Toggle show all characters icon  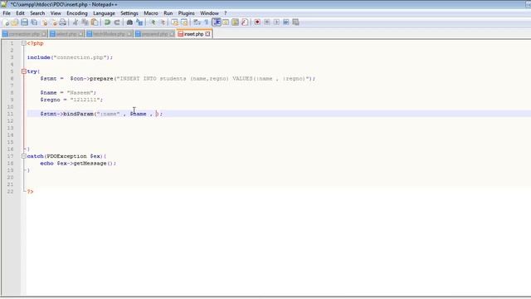coord(207,22)
